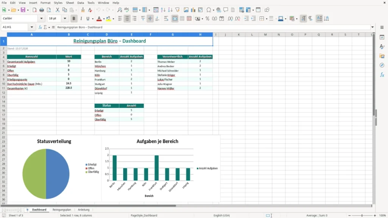Click the Insert Hyperlink icon
388x218 pixels.
pyautogui.click(x=219, y=10)
